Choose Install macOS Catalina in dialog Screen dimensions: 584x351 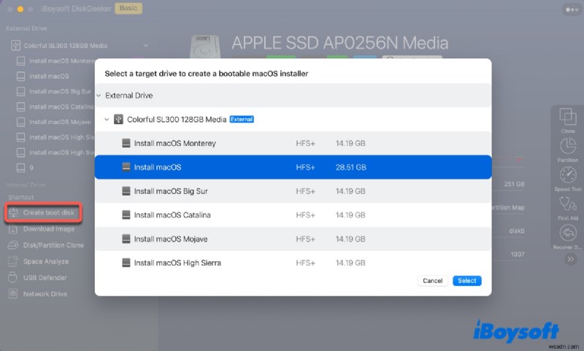pyautogui.click(x=293, y=215)
